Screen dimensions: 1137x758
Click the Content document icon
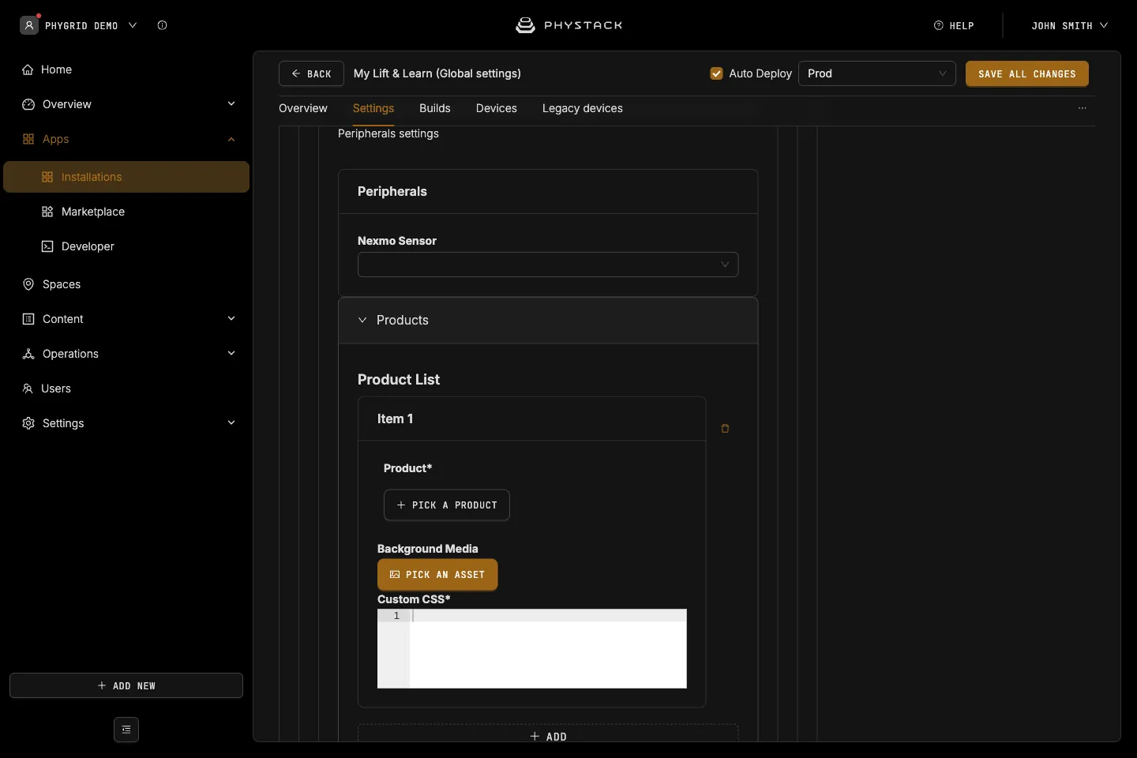(x=28, y=319)
